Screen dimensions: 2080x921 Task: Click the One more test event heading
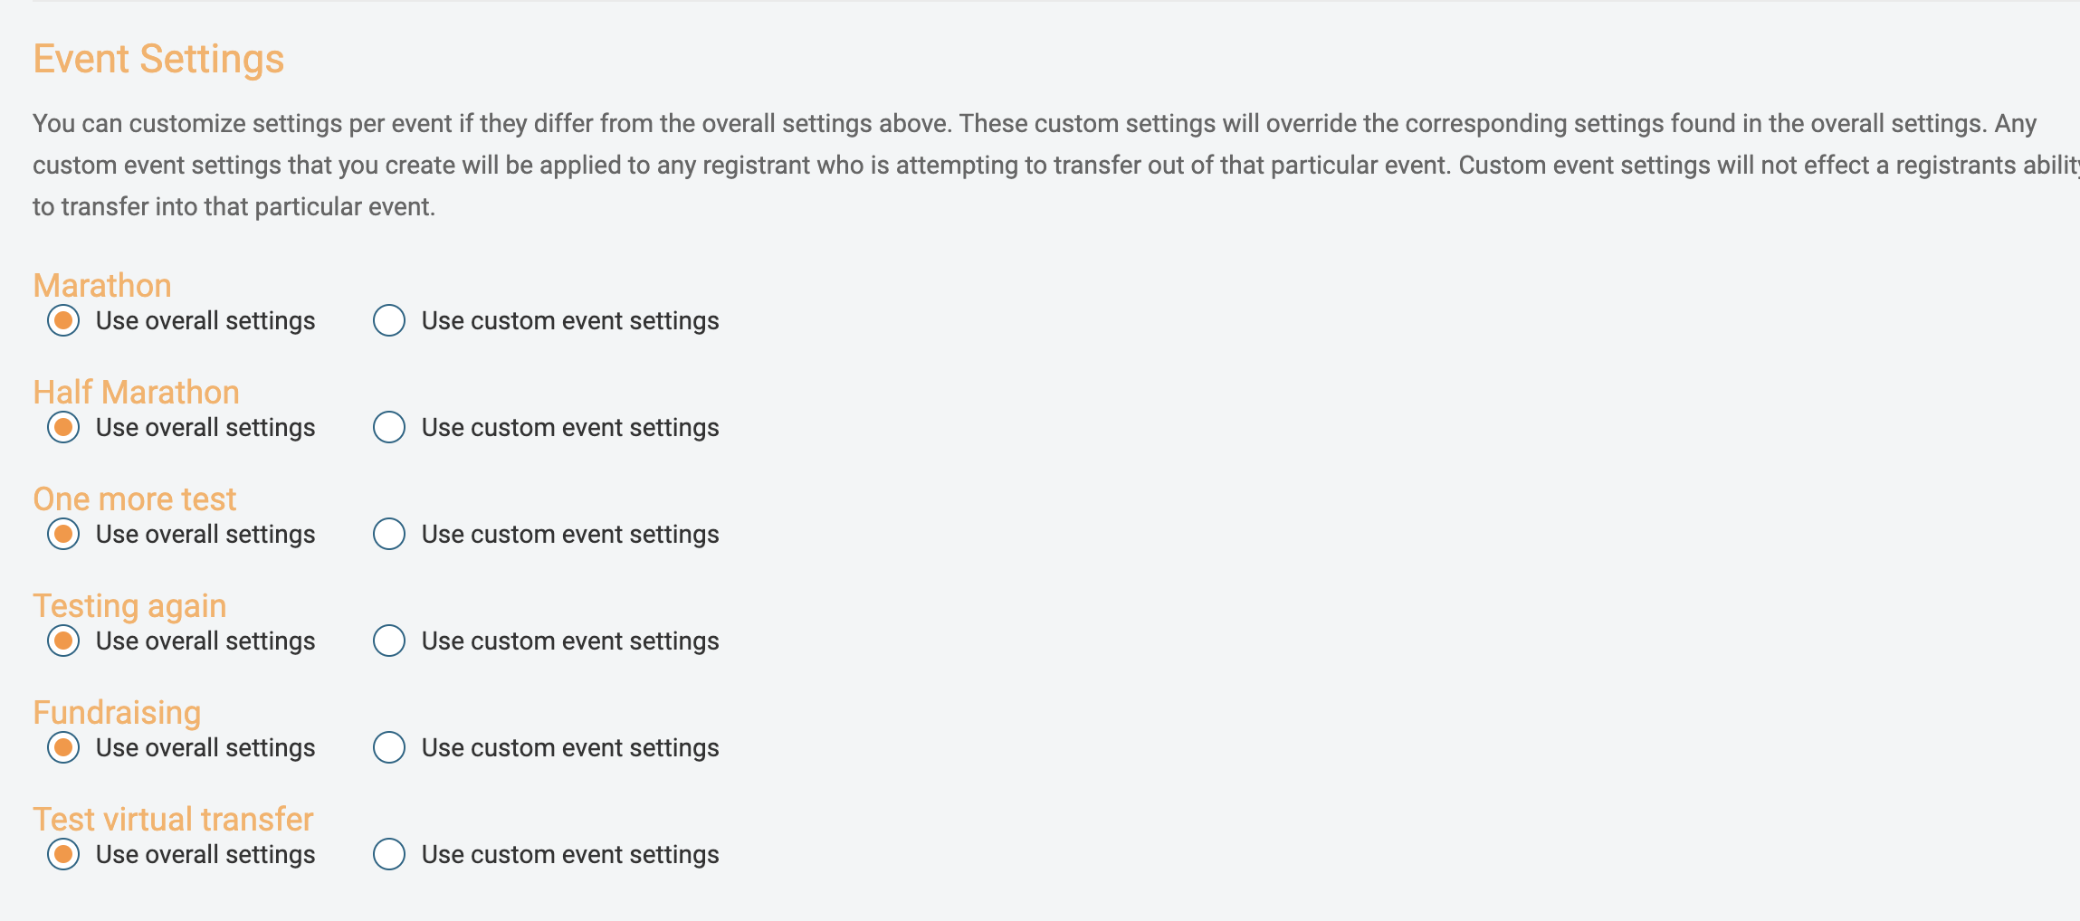[x=135, y=498]
